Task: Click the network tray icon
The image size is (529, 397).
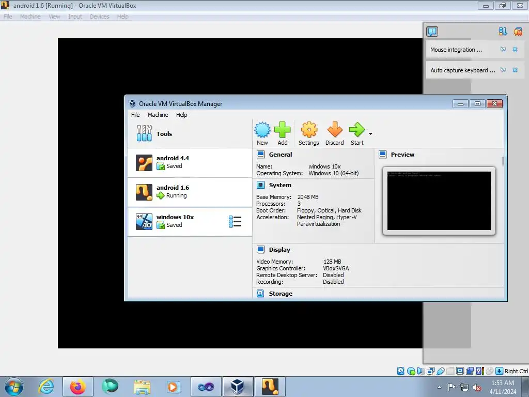Action: 464,387
